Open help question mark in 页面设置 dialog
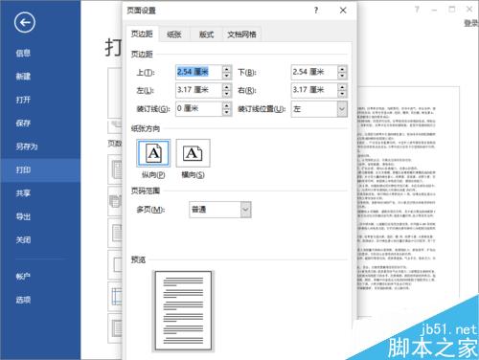479x360 pixels. click(316, 11)
